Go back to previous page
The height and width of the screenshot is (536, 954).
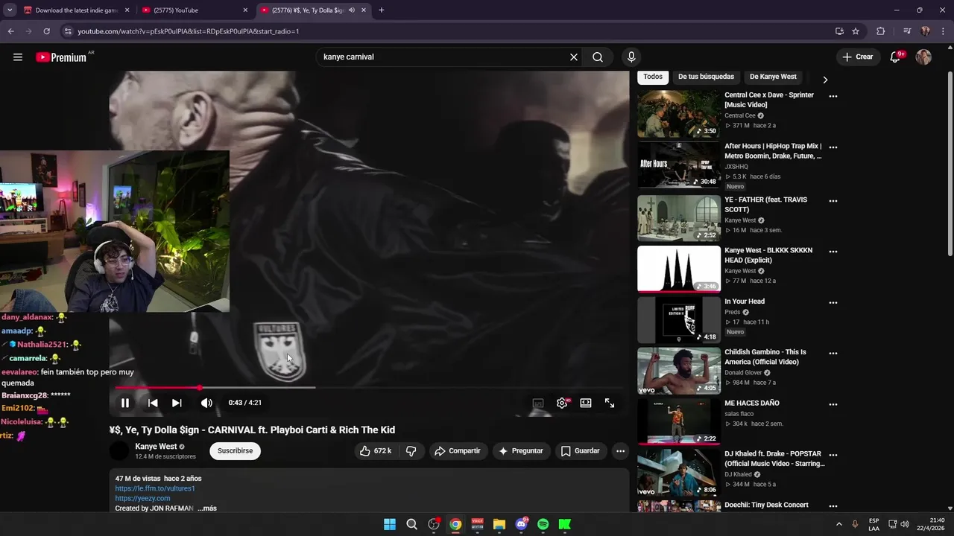pos(11,31)
